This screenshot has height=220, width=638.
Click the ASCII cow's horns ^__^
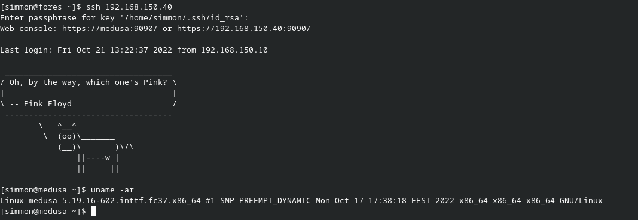pos(67,126)
